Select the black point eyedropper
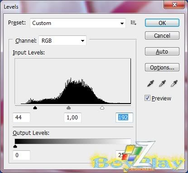Image resolution: width=188 pixels, height=173 pixels. coord(150,84)
